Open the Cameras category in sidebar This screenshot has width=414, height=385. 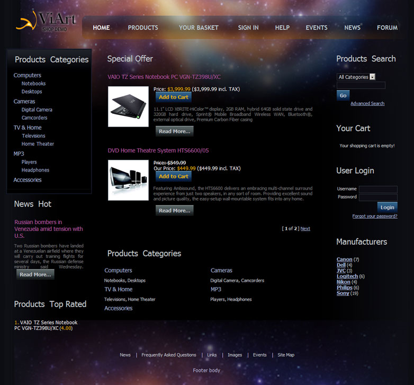tap(24, 101)
